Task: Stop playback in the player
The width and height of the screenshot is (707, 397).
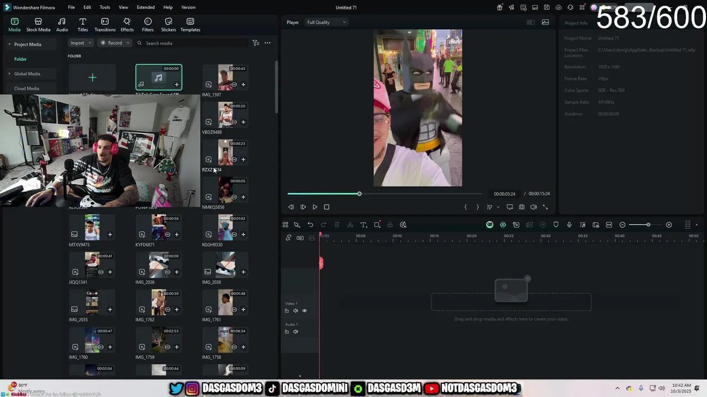Action: coord(326,207)
